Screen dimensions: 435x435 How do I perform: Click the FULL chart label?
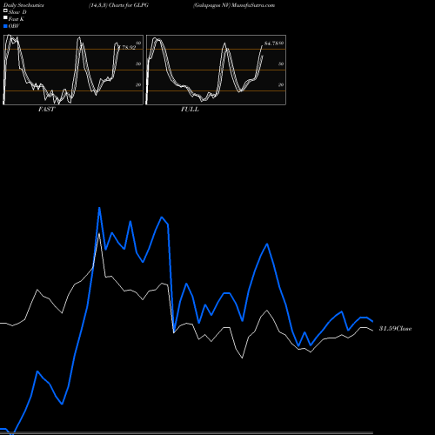[190, 110]
